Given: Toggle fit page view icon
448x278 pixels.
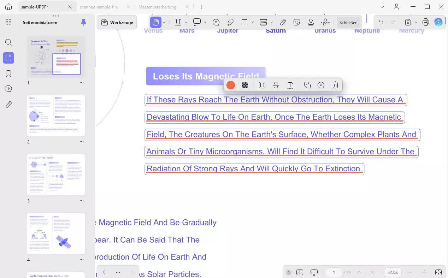Looking at the screenshot, I should tap(438, 272).
